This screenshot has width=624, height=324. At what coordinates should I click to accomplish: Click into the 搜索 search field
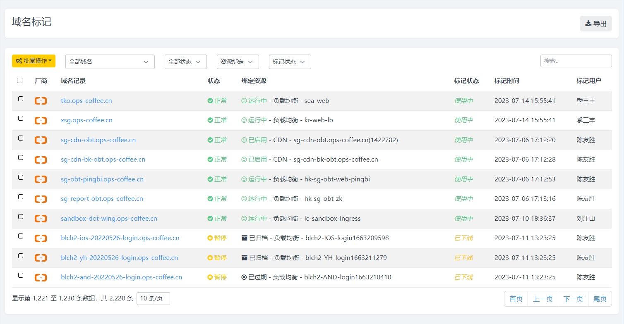point(576,61)
